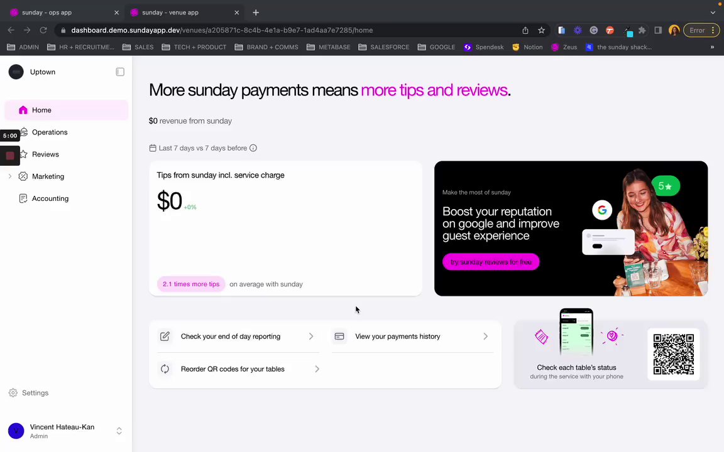724x452 pixels.
Task: Click chevron beside end of day reporting
Action: (311, 336)
